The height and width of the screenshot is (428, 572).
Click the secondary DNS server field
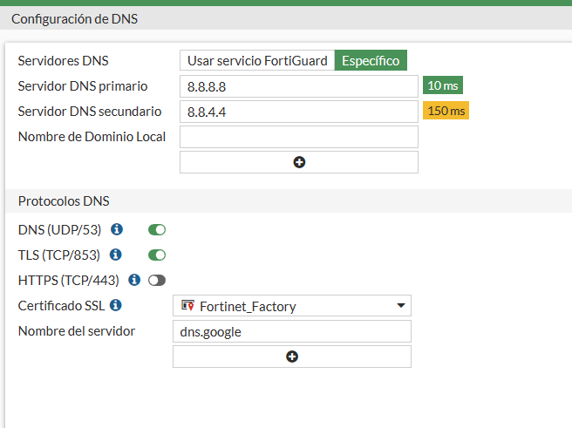coord(299,112)
